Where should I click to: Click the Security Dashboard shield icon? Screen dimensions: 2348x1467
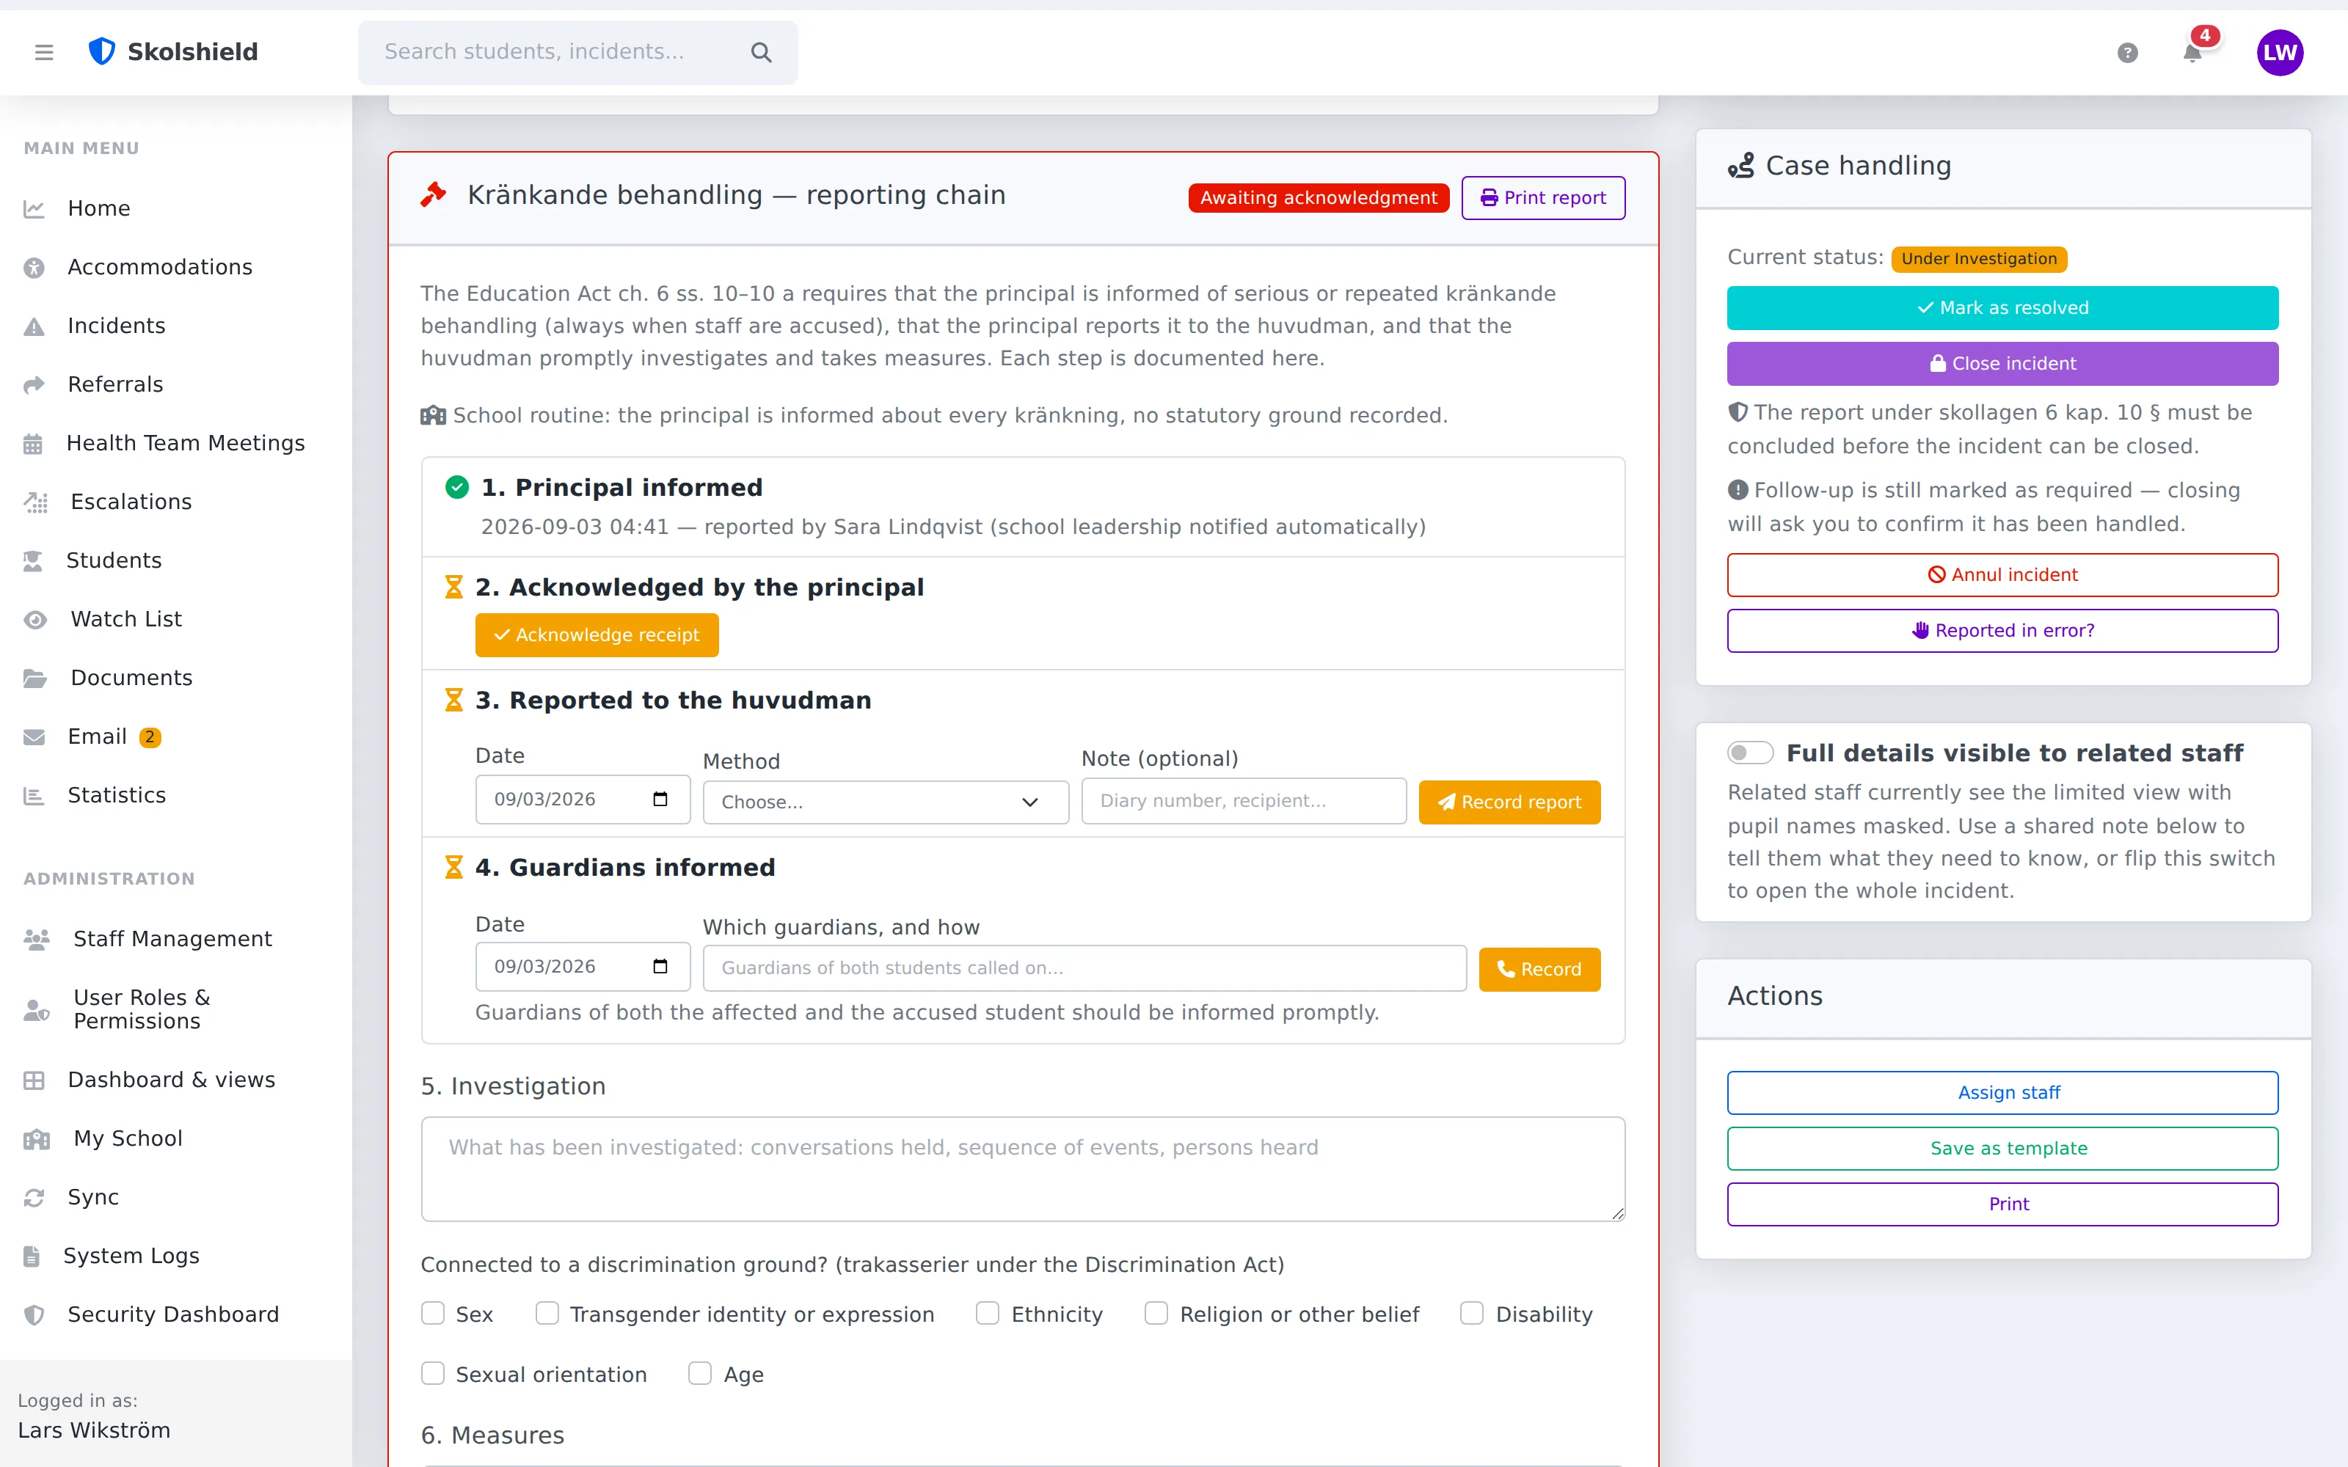pyautogui.click(x=34, y=1316)
